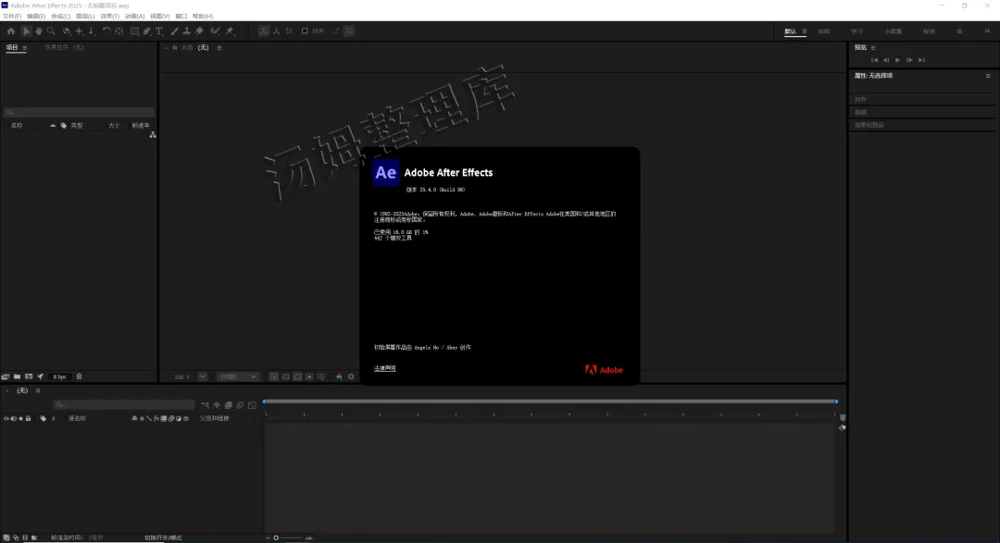
Task: Open the 动画(A) menu
Action: click(x=134, y=16)
